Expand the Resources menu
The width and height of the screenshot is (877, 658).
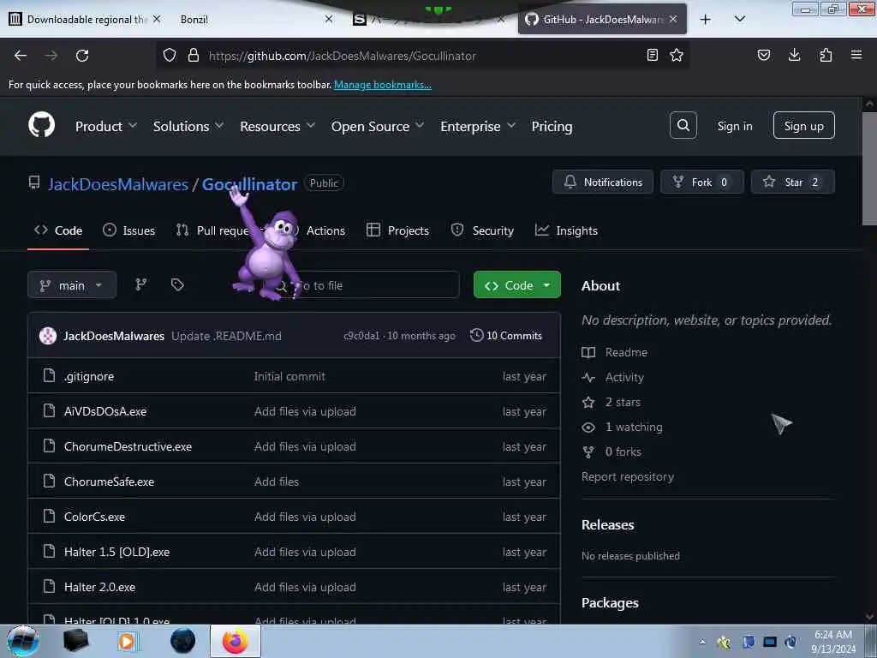pyautogui.click(x=277, y=127)
